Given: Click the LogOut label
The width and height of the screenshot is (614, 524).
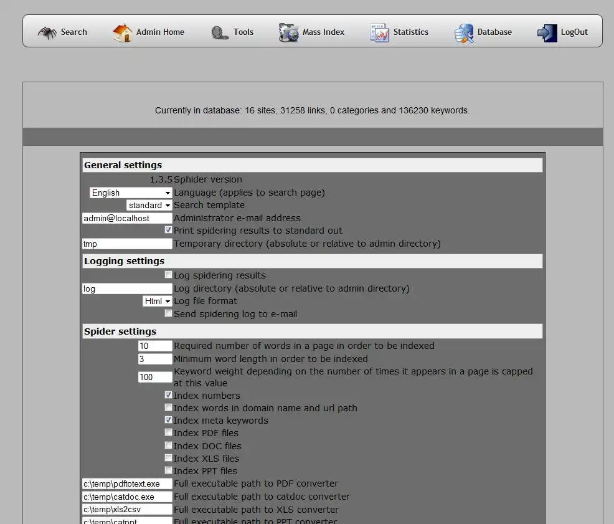Looking at the screenshot, I should 574,32.
